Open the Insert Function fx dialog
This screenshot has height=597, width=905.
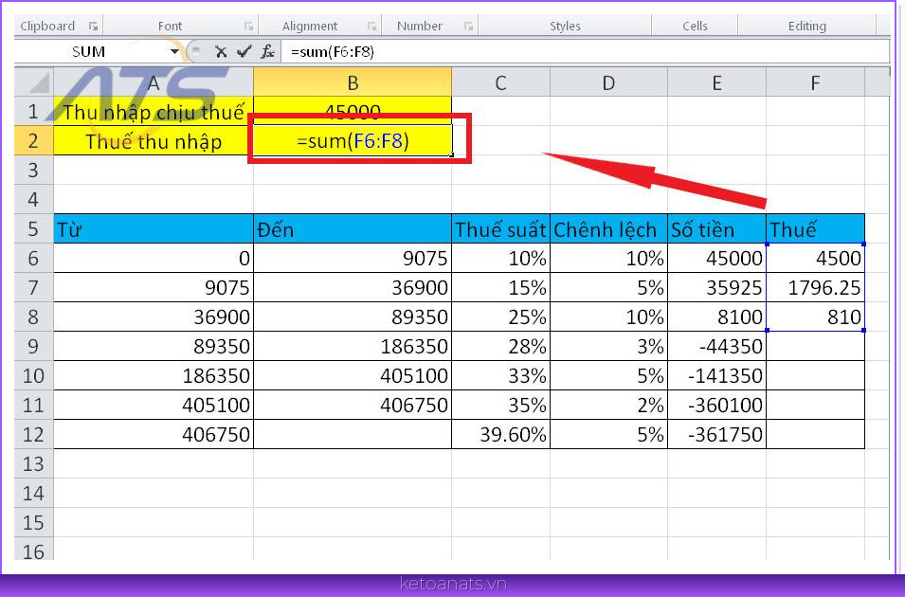pos(267,52)
